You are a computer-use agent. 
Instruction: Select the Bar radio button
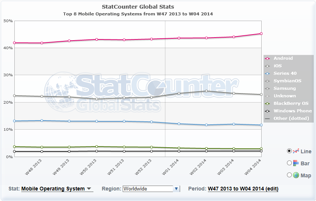289,163
